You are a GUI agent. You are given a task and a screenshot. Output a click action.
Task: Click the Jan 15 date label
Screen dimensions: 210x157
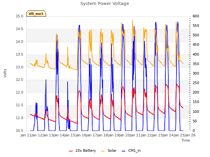tap(70, 135)
